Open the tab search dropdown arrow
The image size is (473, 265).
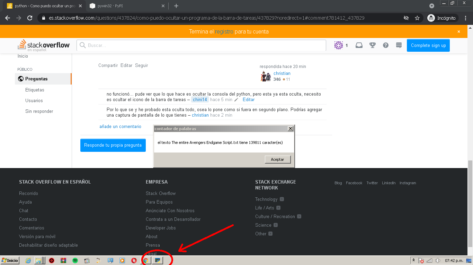click(432, 6)
